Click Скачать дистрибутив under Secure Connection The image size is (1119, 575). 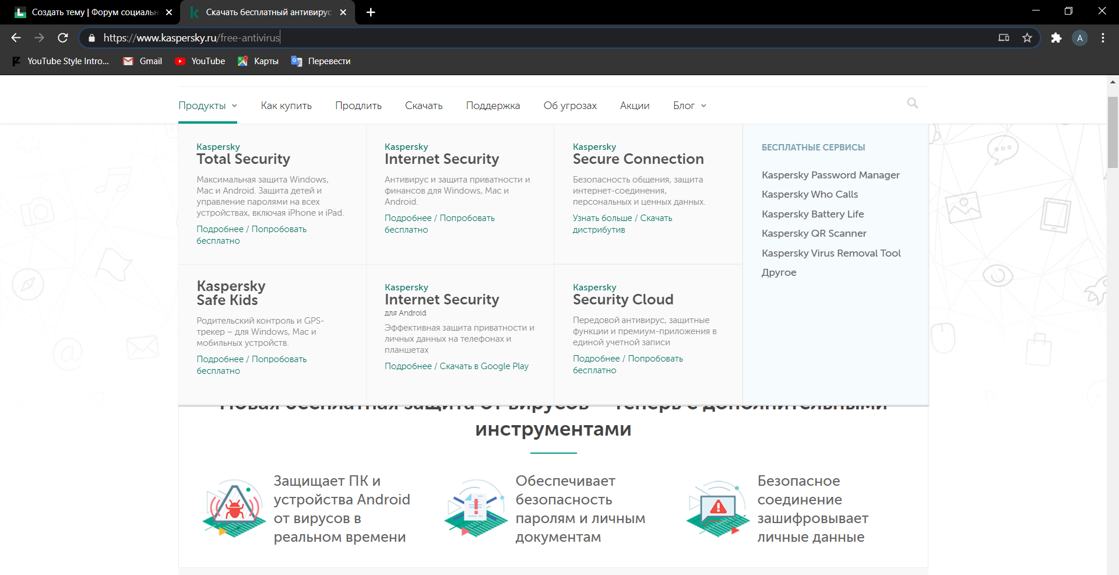point(622,224)
